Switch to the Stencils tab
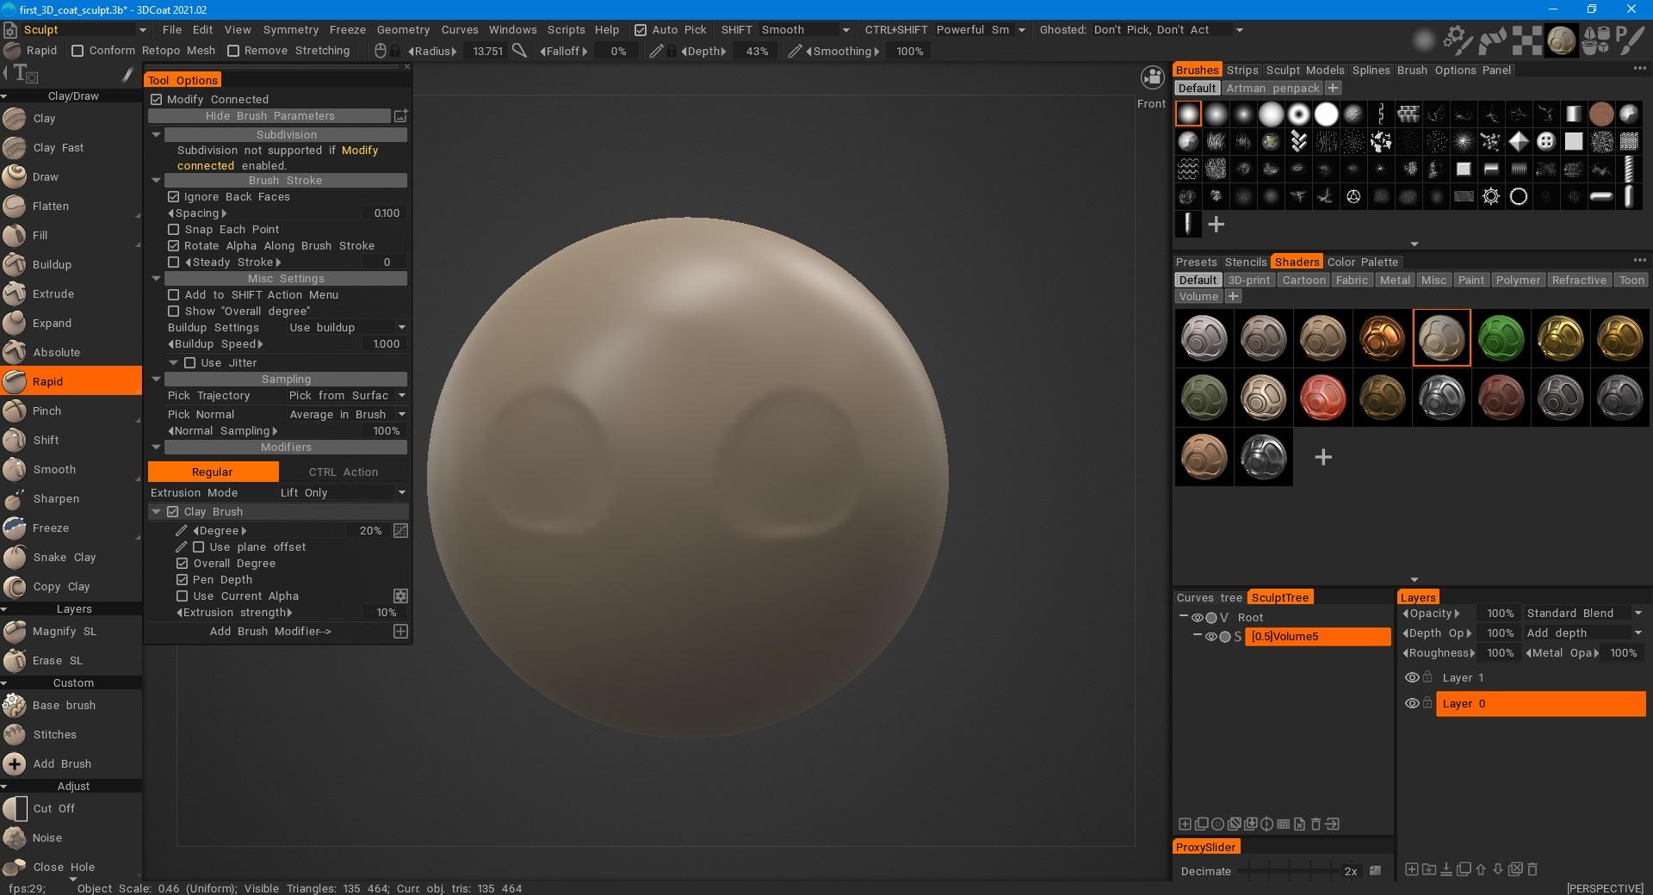The image size is (1653, 895). tap(1245, 262)
